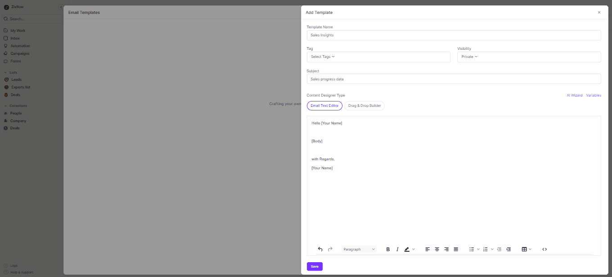The height and width of the screenshot is (277, 612).
Task: Justify the paragraph text
Action: tap(456, 249)
